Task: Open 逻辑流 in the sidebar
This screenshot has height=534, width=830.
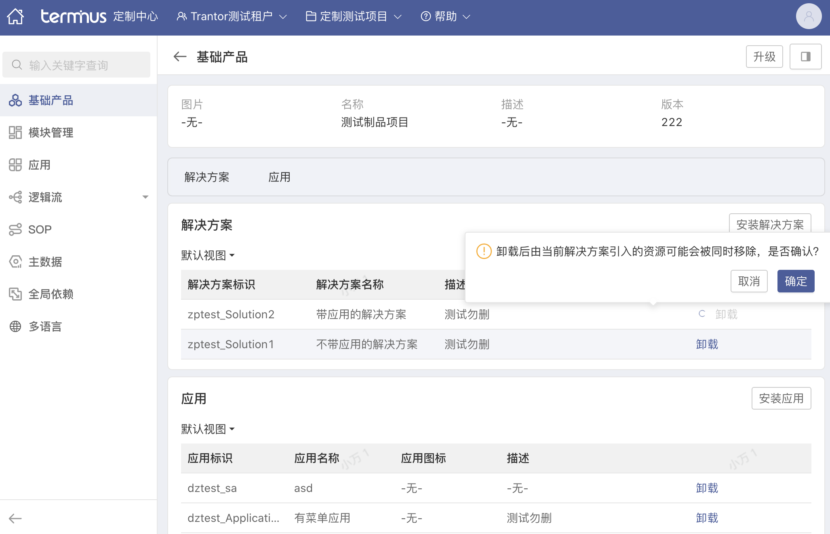Action: tap(78, 197)
